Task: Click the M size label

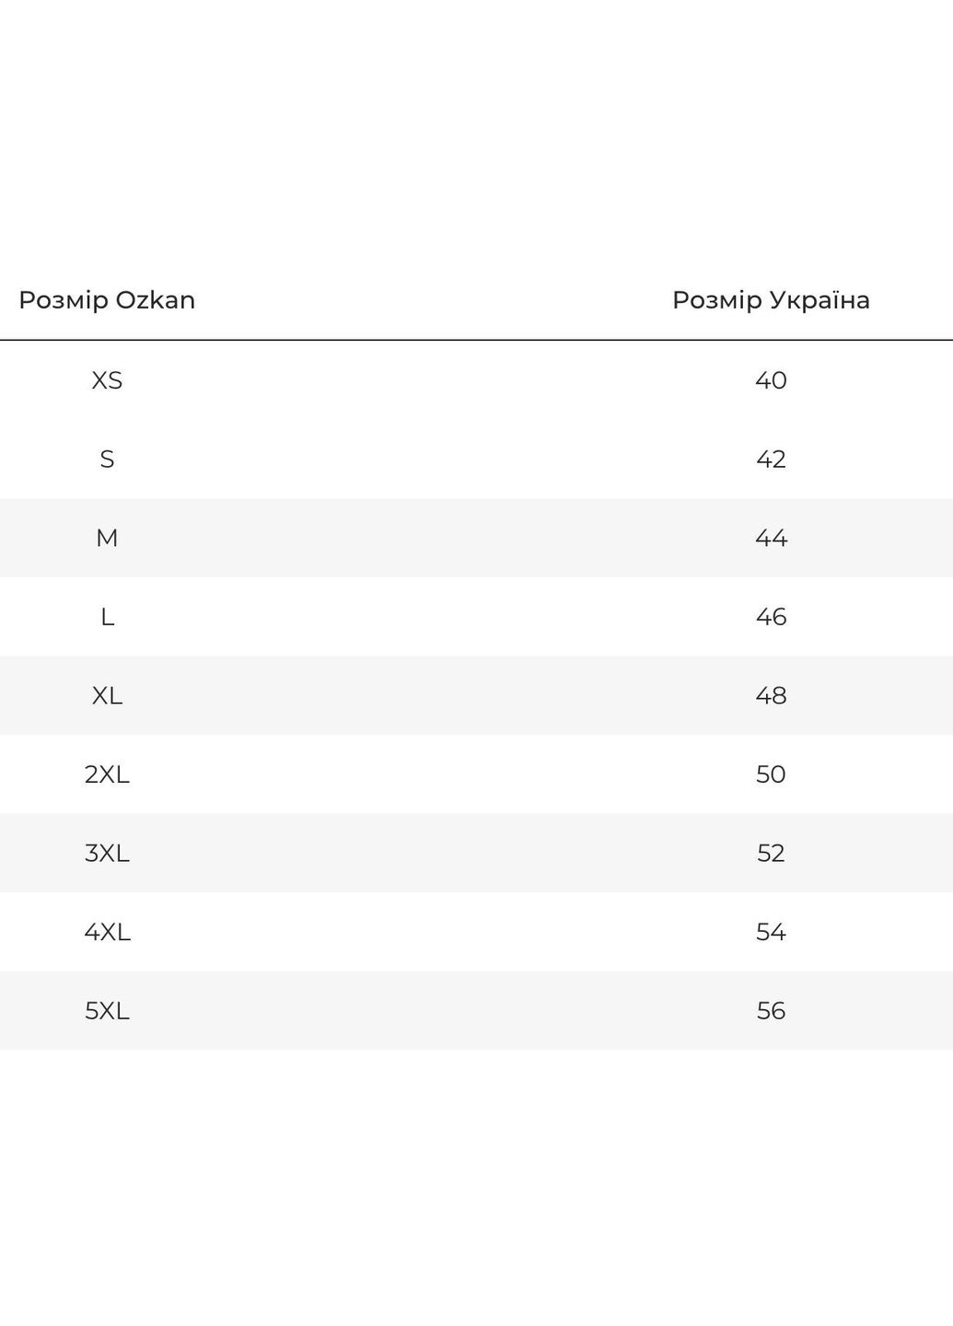Action: point(107,538)
